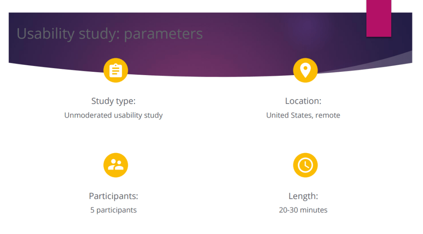423x234 pixels.
Task: Click "United States" in the location text
Action: pyautogui.click(x=290, y=115)
